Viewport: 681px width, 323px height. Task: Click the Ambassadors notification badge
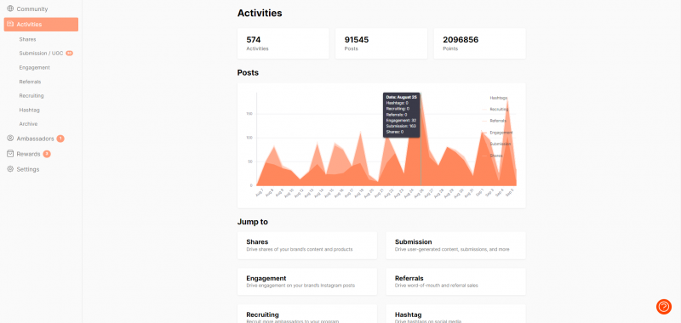(60, 139)
